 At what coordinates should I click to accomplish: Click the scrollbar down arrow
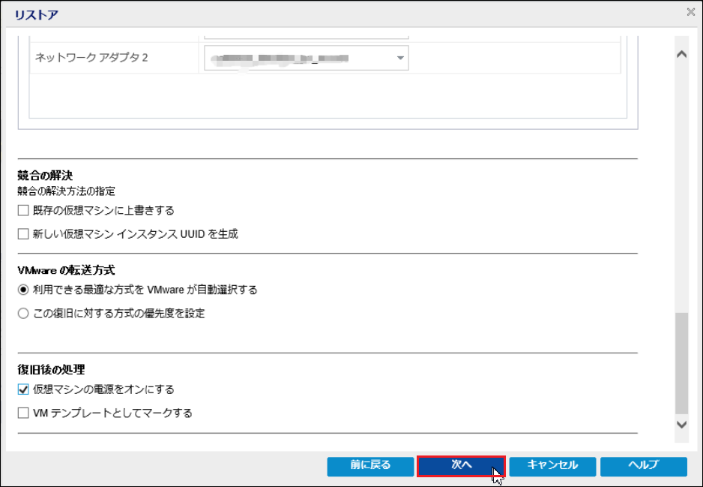(681, 425)
